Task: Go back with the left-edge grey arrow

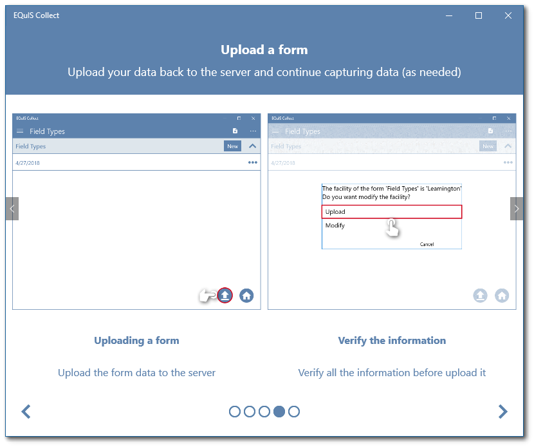Action: (x=12, y=209)
